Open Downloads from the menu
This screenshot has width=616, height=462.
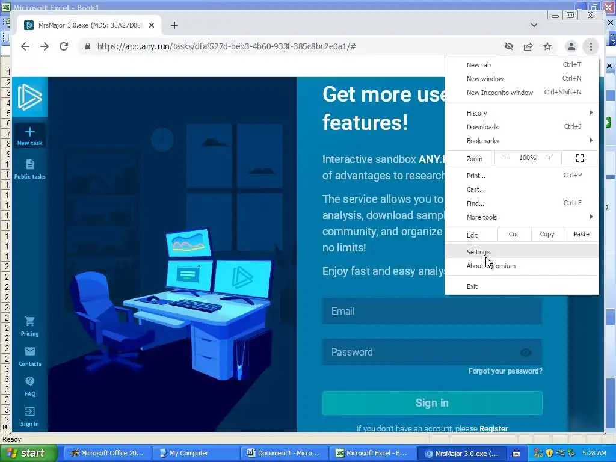522,127
